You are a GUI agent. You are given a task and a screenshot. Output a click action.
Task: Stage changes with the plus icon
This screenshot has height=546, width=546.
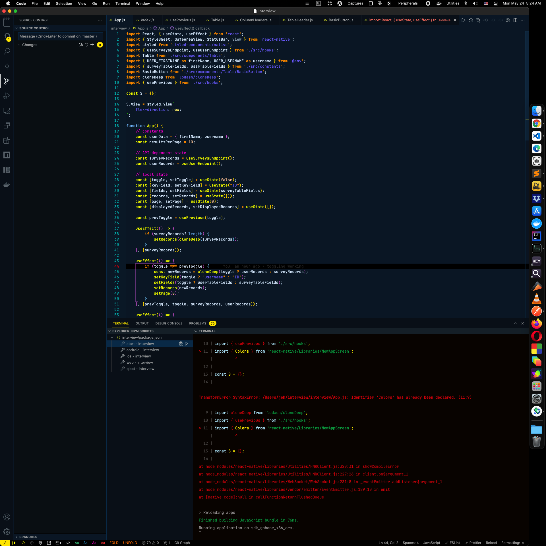point(92,45)
